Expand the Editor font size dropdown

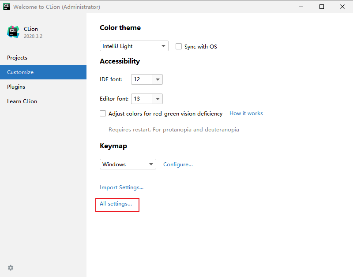point(158,99)
